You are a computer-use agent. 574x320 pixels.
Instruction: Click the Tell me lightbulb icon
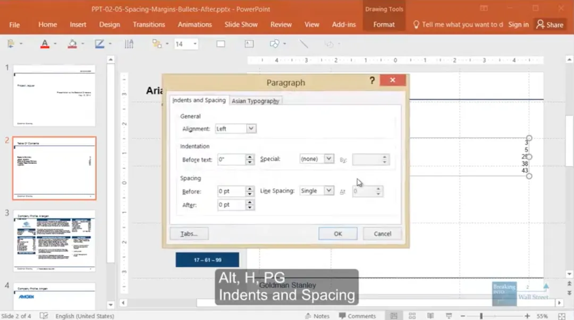pyautogui.click(x=416, y=24)
